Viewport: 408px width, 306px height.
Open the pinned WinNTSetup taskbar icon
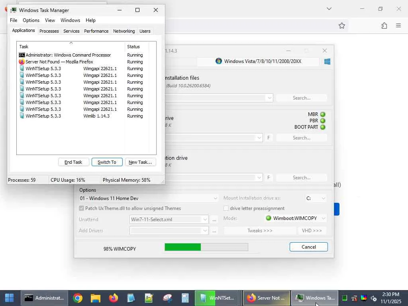click(x=131, y=298)
